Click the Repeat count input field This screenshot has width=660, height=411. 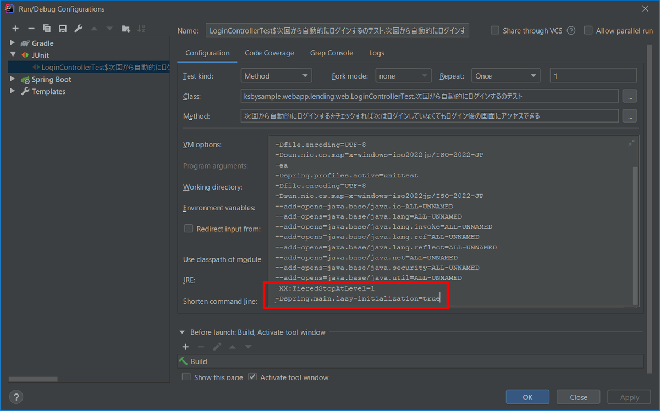tap(593, 75)
